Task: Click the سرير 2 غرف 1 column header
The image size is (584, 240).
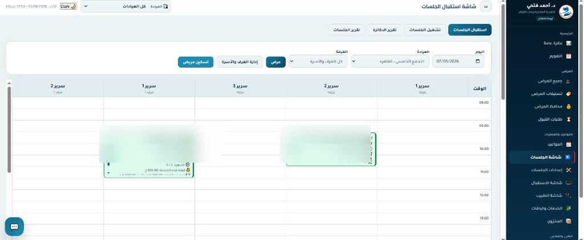Action: pyautogui.click(x=58, y=88)
